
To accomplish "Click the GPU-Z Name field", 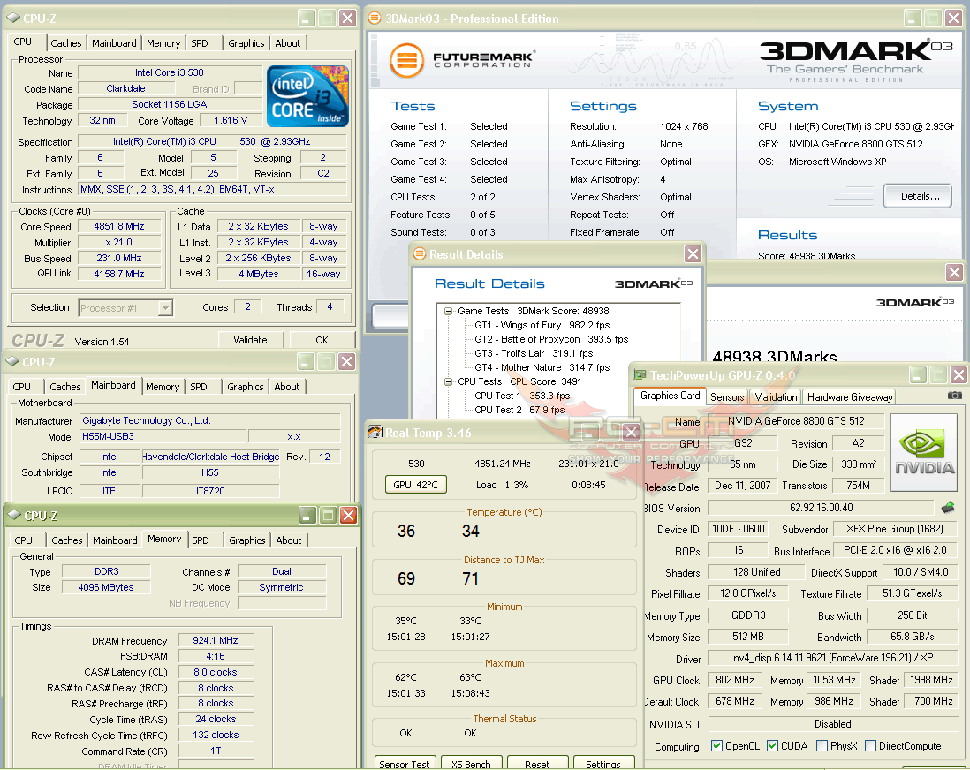I will coord(796,421).
